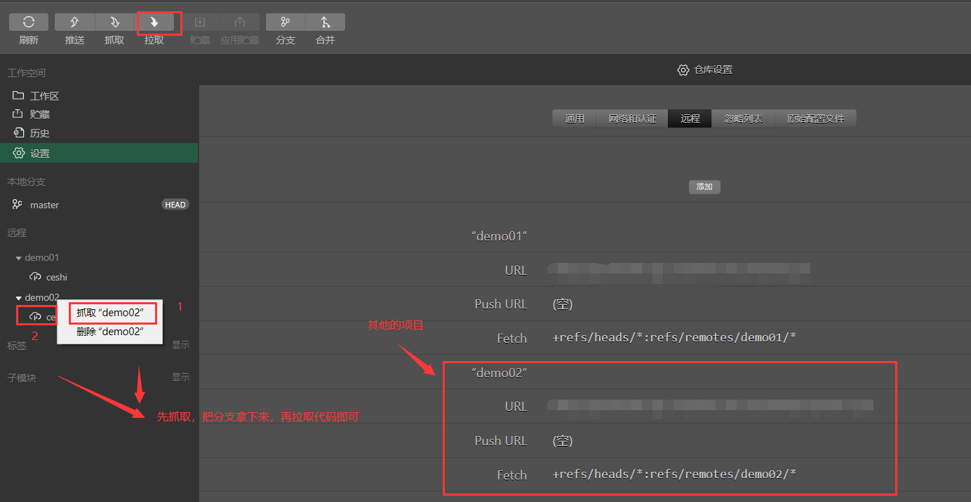This screenshot has height=502, width=971.
Task: Click the demo01 Push URL value (空)
Action: click(x=563, y=304)
